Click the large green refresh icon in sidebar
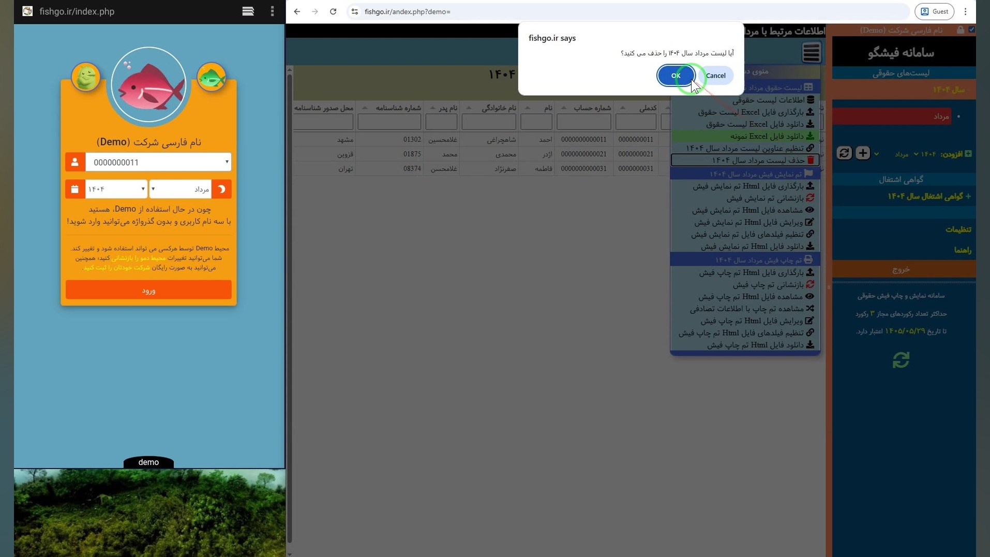The image size is (990, 557). [901, 360]
